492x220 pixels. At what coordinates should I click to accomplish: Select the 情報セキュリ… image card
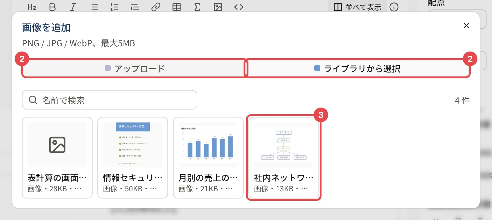[133, 158]
